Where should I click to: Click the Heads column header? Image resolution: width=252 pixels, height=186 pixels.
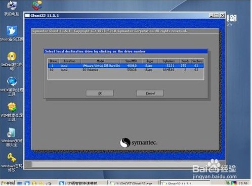[185, 61]
